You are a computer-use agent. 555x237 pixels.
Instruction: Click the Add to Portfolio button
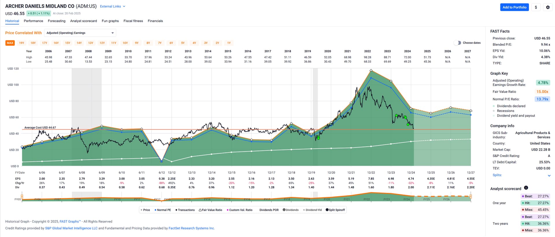coord(515,7)
